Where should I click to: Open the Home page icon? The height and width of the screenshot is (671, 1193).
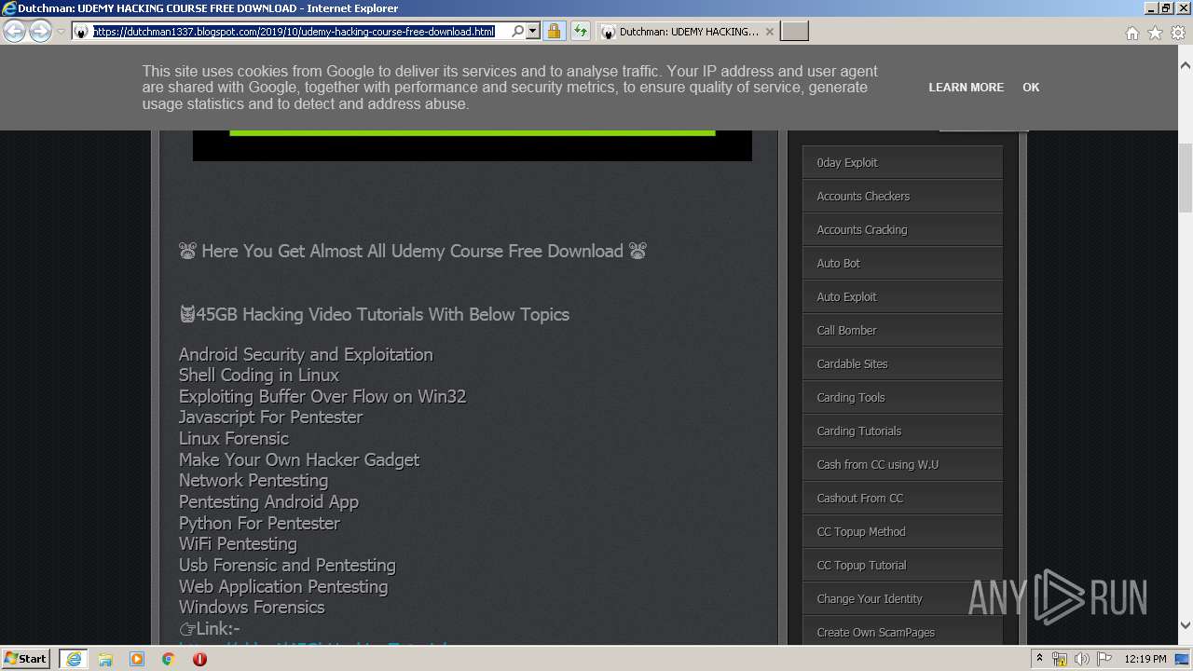(x=1131, y=33)
